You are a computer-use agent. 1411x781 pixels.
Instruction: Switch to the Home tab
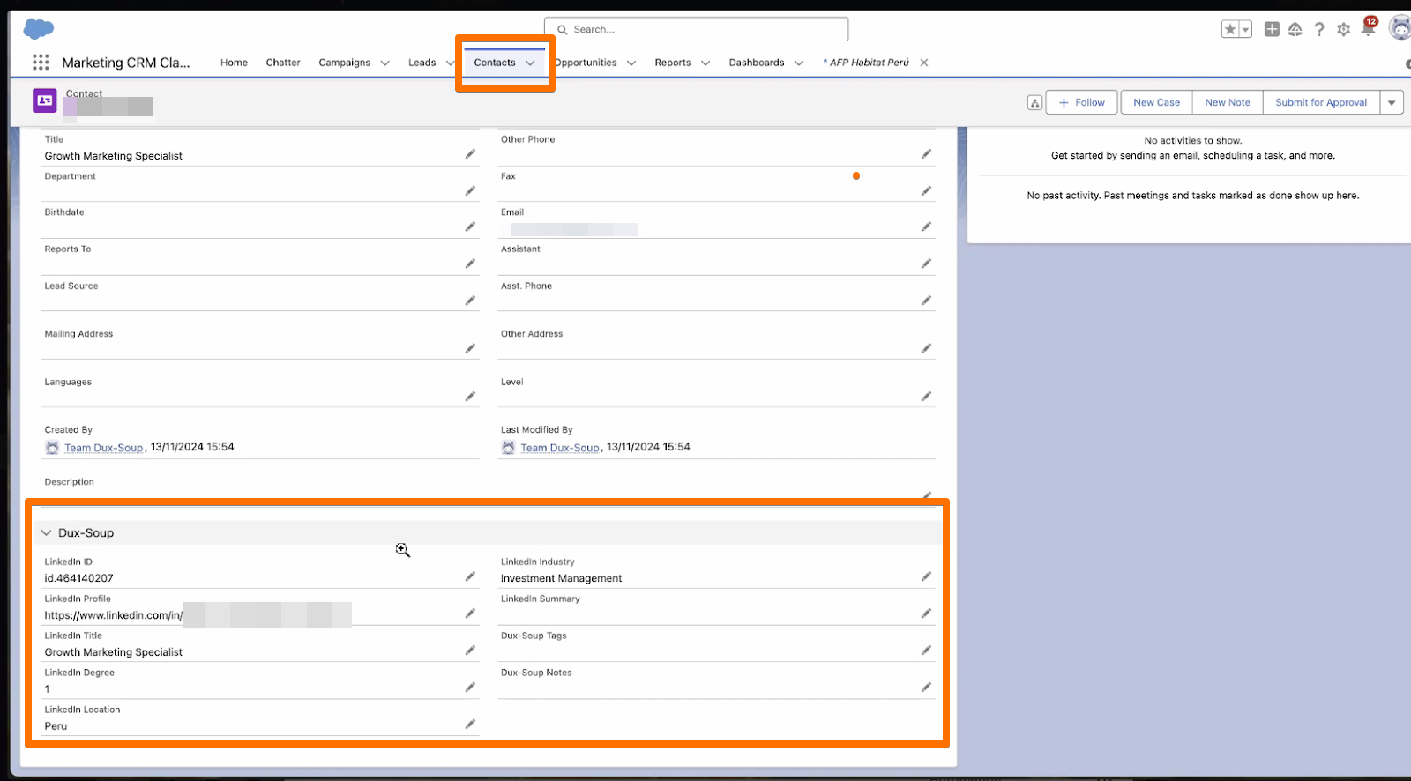[234, 63]
